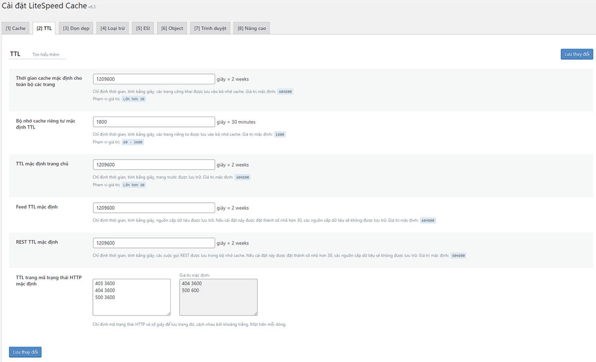
Task: Click the v6.3 version text
Action: pos(92,7)
